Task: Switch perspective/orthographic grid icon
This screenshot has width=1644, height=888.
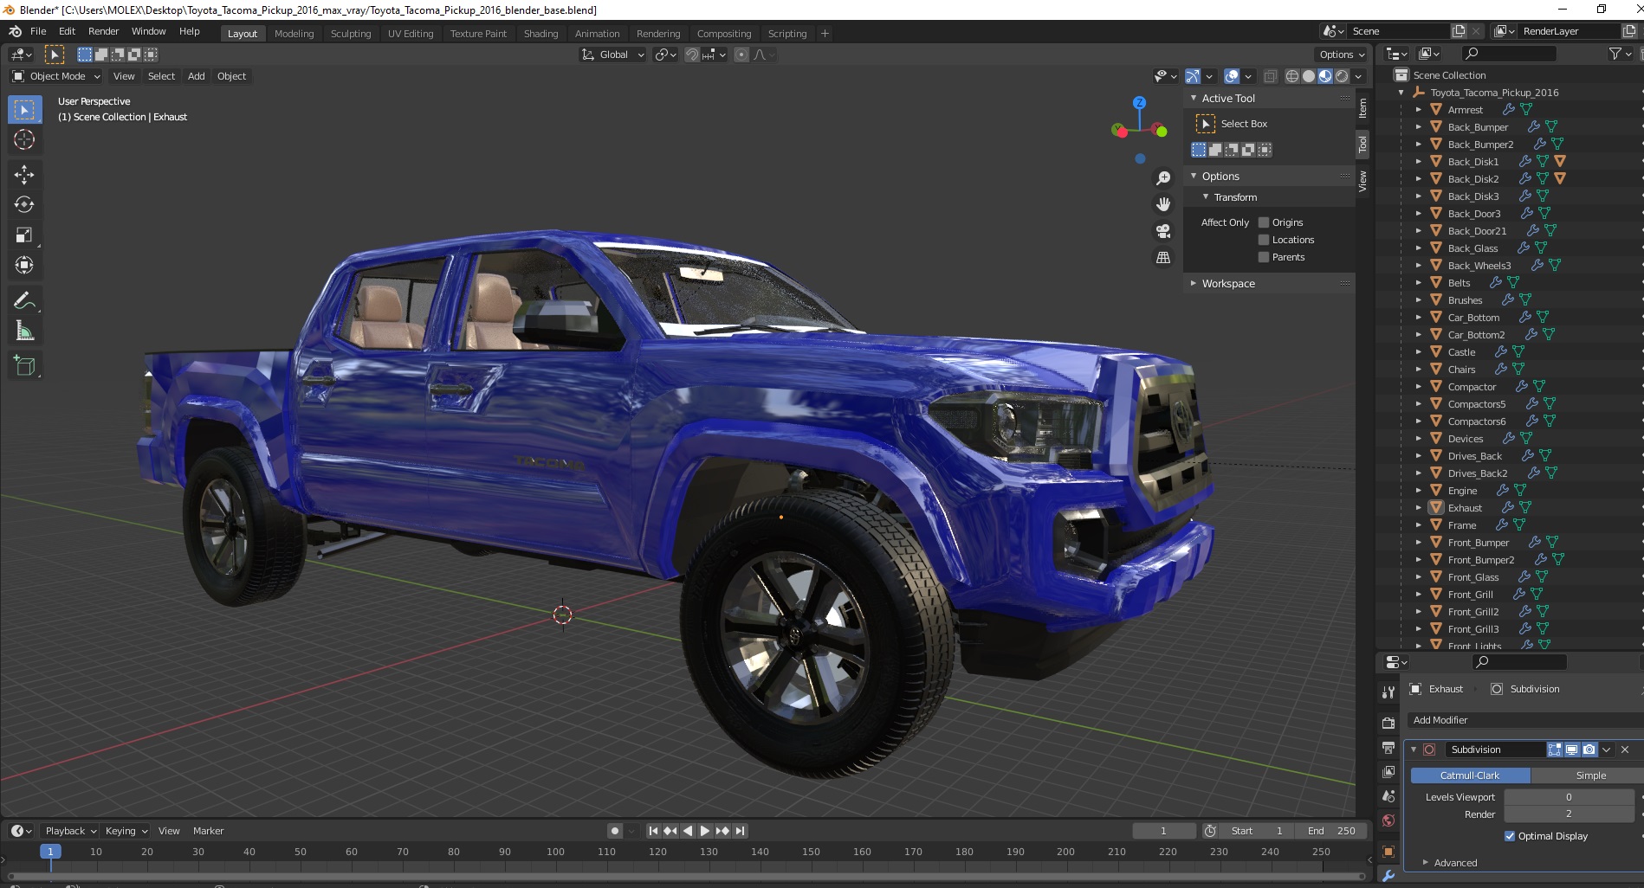Action: pos(1163,258)
